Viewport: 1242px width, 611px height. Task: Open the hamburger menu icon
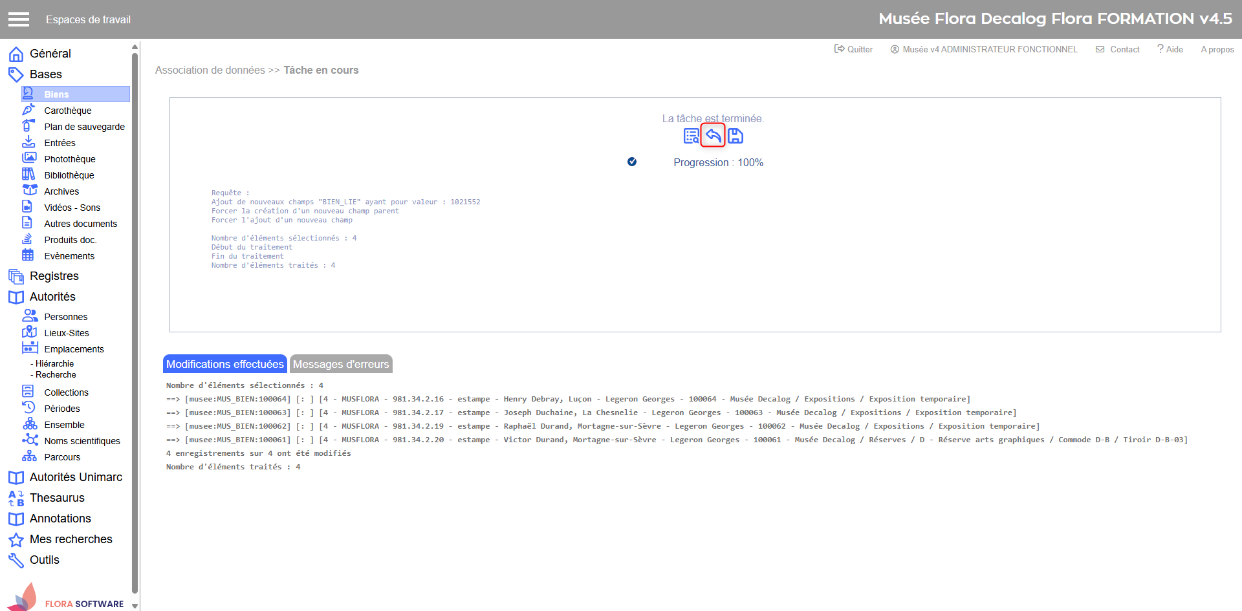coord(19,19)
